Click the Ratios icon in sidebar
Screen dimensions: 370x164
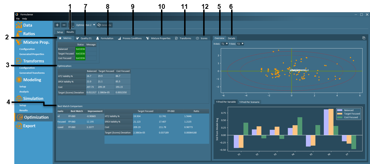(19, 34)
